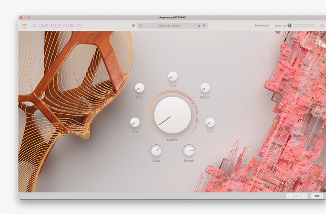
Task: Click the undo arrow in status bar
Action: 290,196
